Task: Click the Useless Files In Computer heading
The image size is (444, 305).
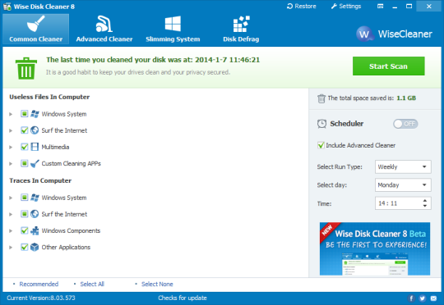Action: coord(49,97)
